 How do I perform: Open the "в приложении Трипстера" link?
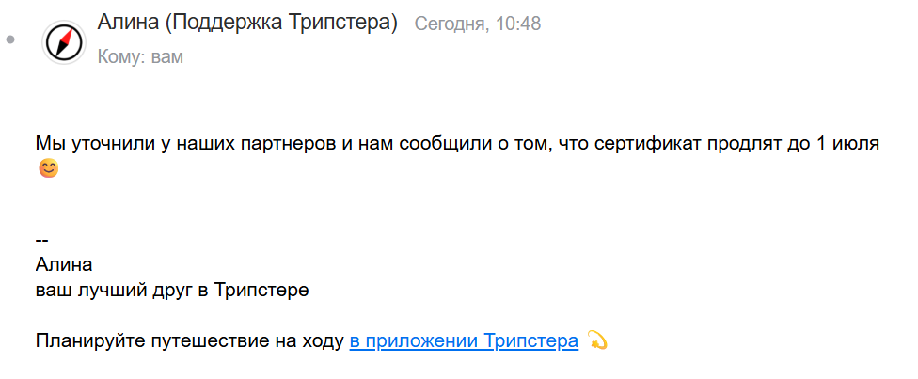tap(464, 340)
